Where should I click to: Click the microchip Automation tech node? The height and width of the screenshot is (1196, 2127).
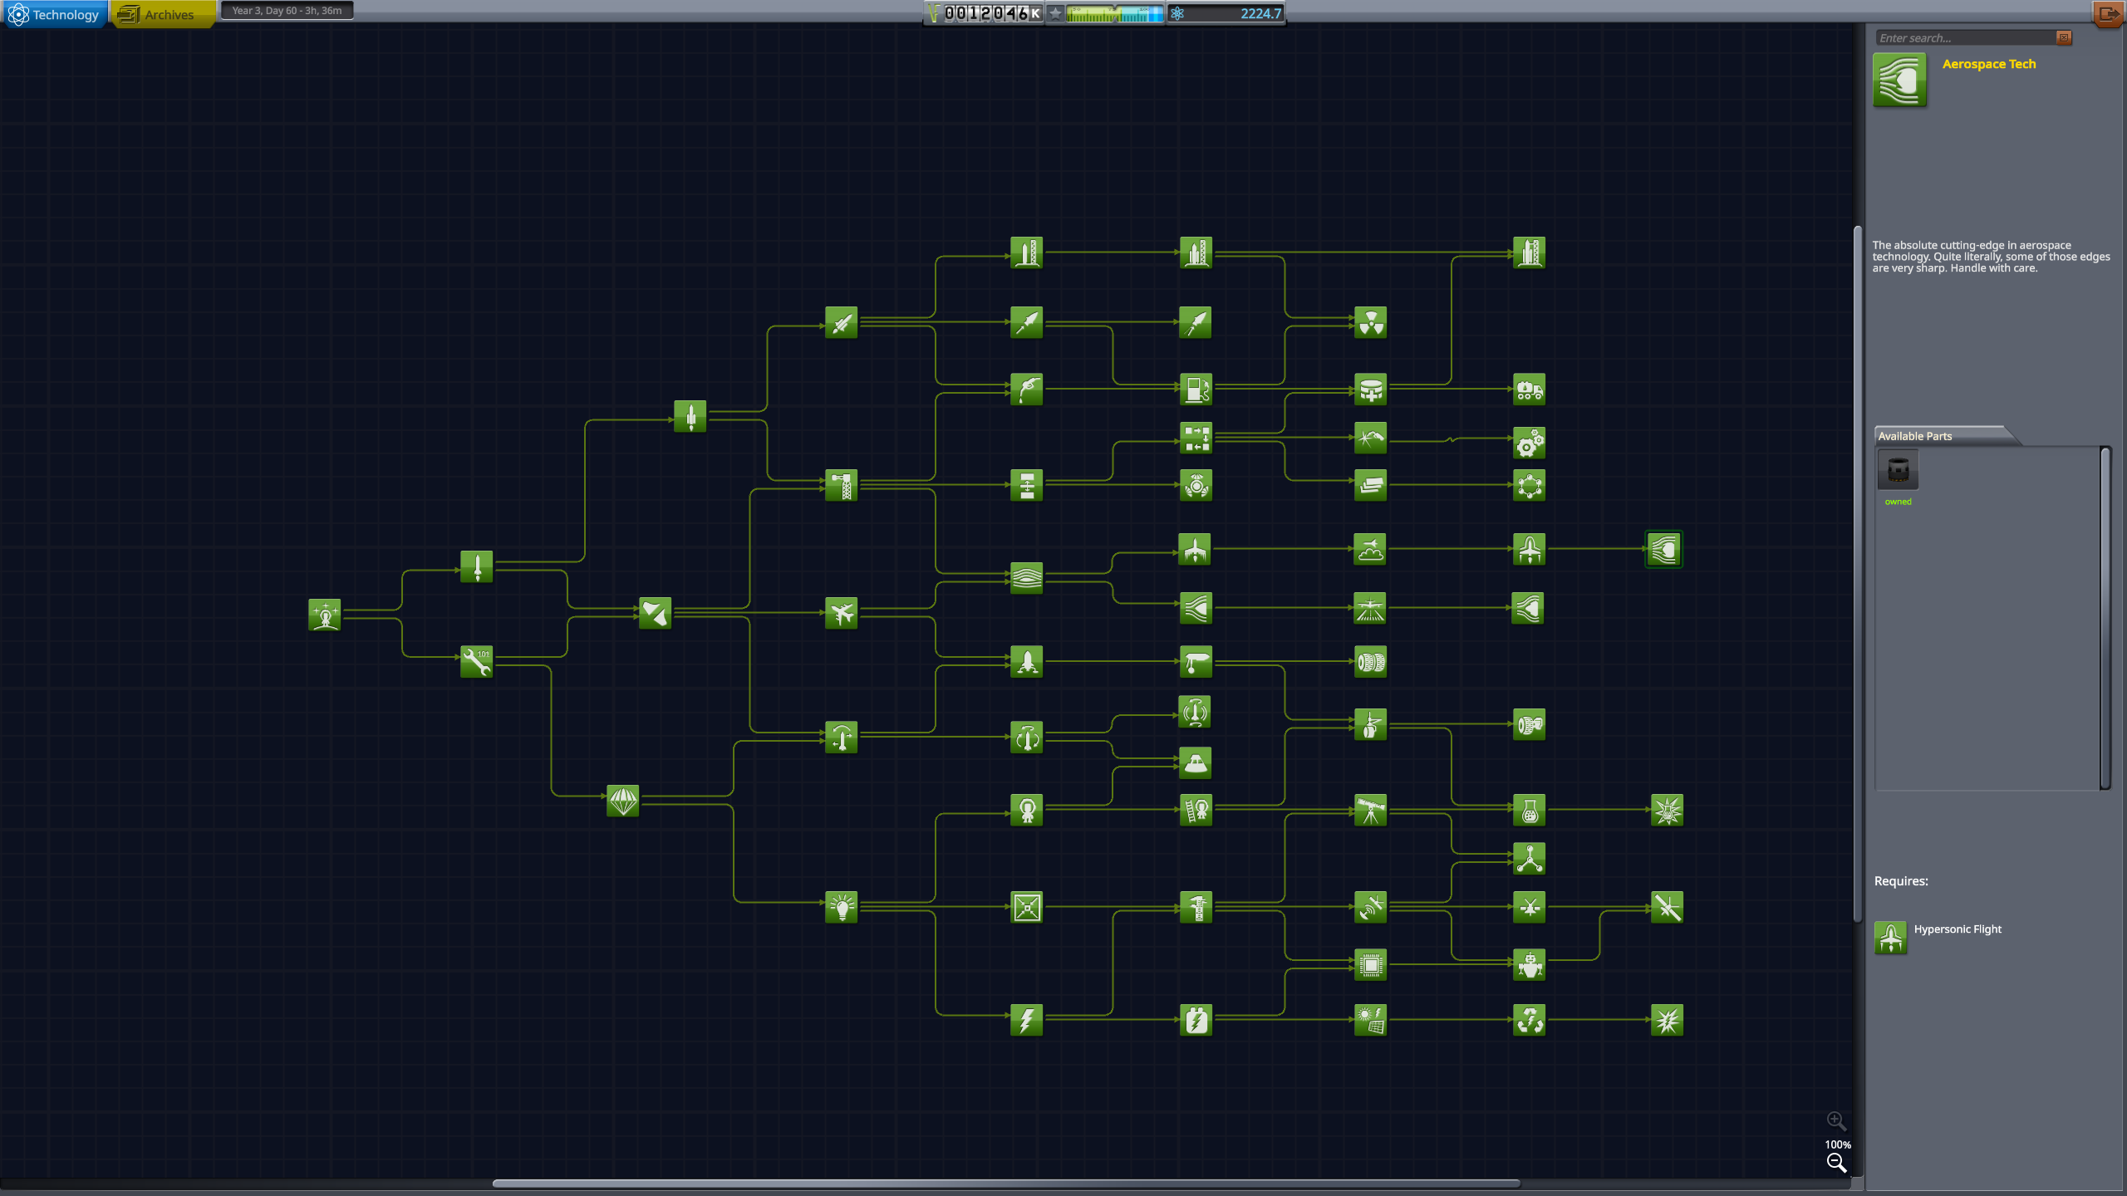tap(1370, 965)
